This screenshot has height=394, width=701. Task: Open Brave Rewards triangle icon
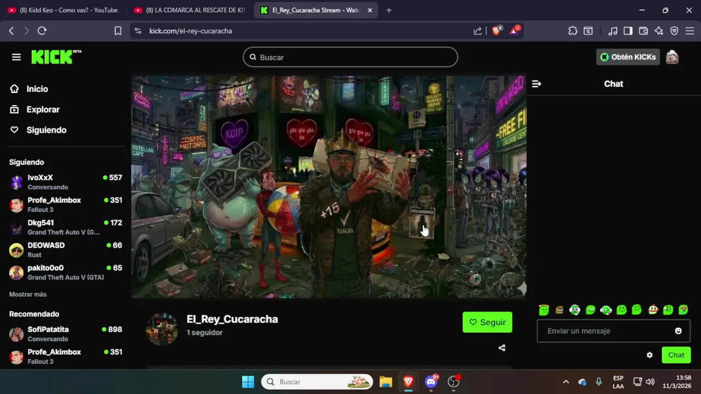click(514, 31)
